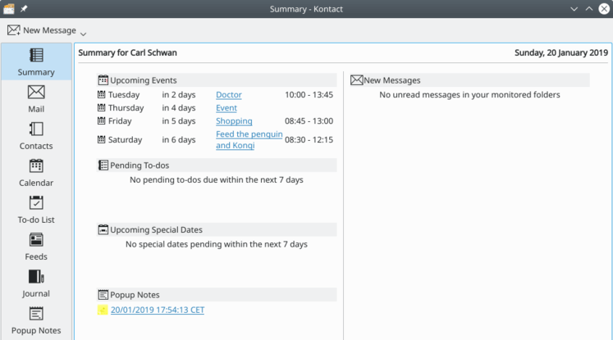Click the time 08:30 - 12:15
The image size is (613, 340).
click(x=309, y=140)
